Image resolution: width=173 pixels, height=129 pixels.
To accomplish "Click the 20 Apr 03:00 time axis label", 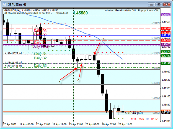I will coord(92,124).
